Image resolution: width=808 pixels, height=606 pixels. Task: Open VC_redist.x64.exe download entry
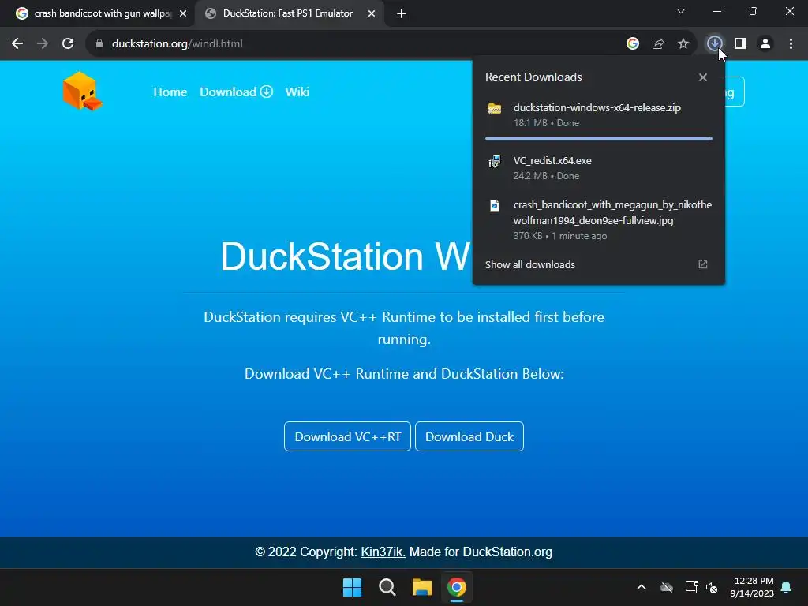tap(599, 168)
